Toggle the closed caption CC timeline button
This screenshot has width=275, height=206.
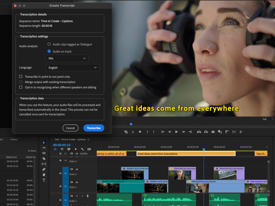[x=89, y=149]
